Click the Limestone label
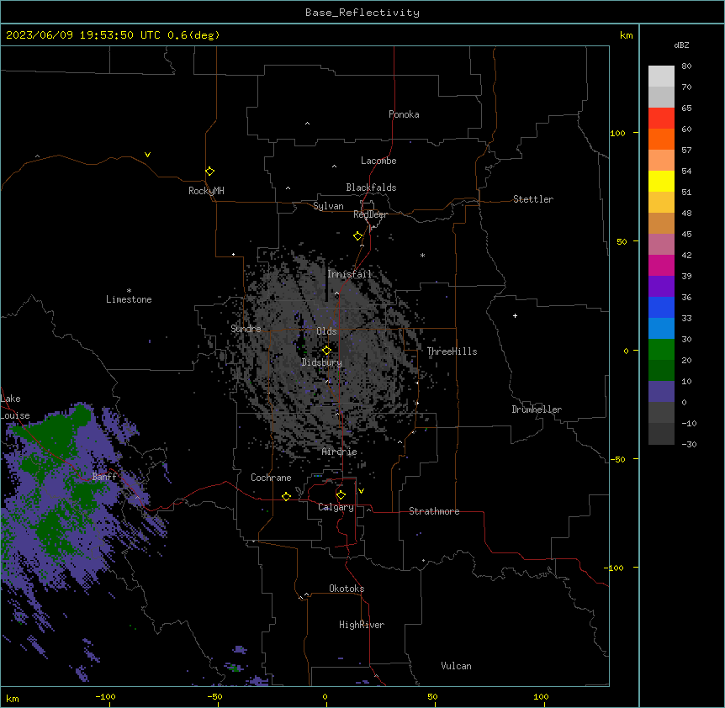This screenshot has height=708, width=725. point(129,299)
